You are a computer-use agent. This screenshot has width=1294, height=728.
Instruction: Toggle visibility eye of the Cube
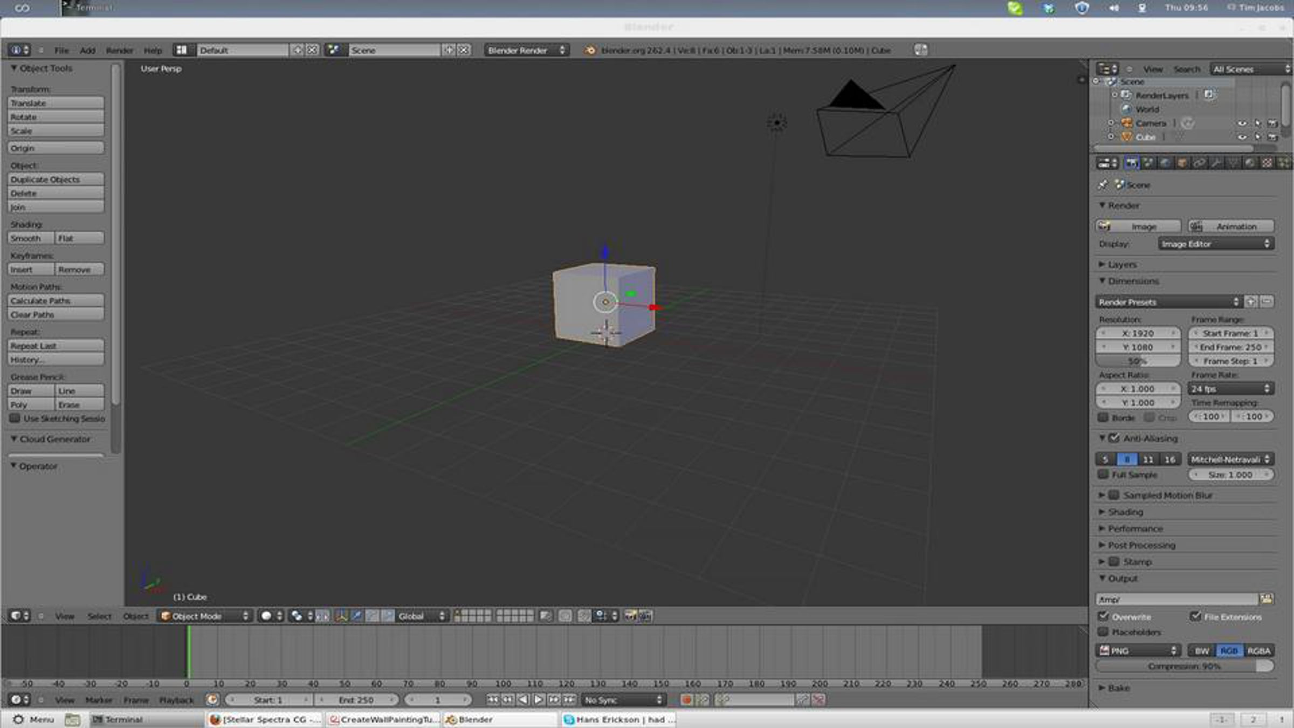coord(1242,137)
